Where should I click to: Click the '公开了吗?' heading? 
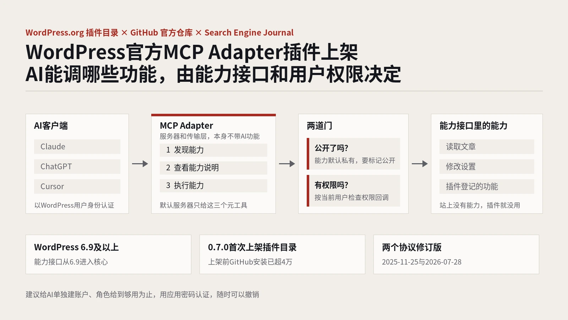(331, 148)
